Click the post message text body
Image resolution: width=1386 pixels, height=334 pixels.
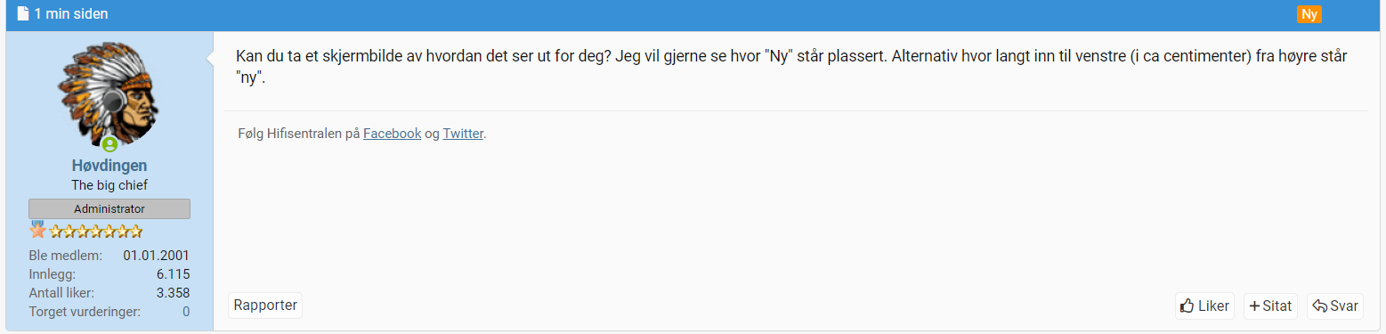point(791,67)
